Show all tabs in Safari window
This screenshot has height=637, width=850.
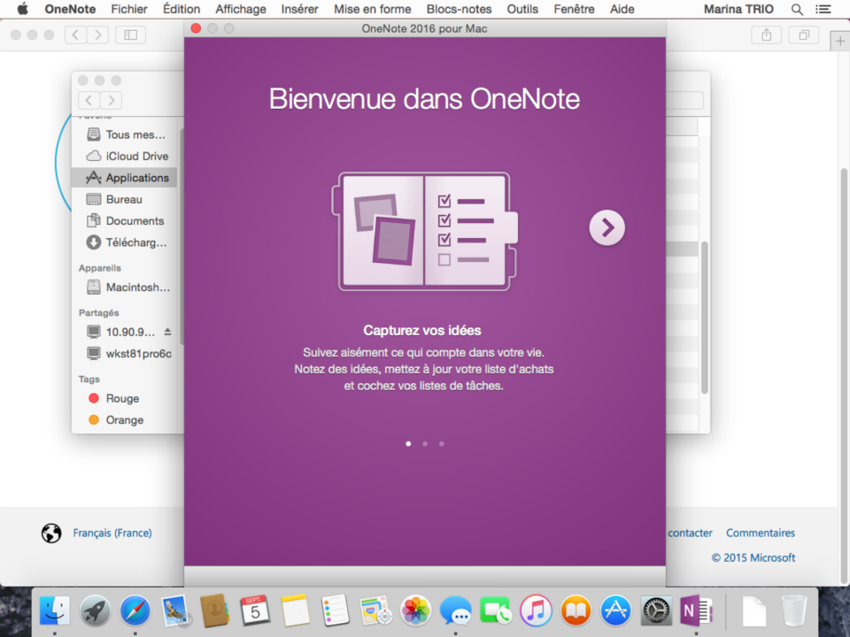pyautogui.click(x=803, y=35)
